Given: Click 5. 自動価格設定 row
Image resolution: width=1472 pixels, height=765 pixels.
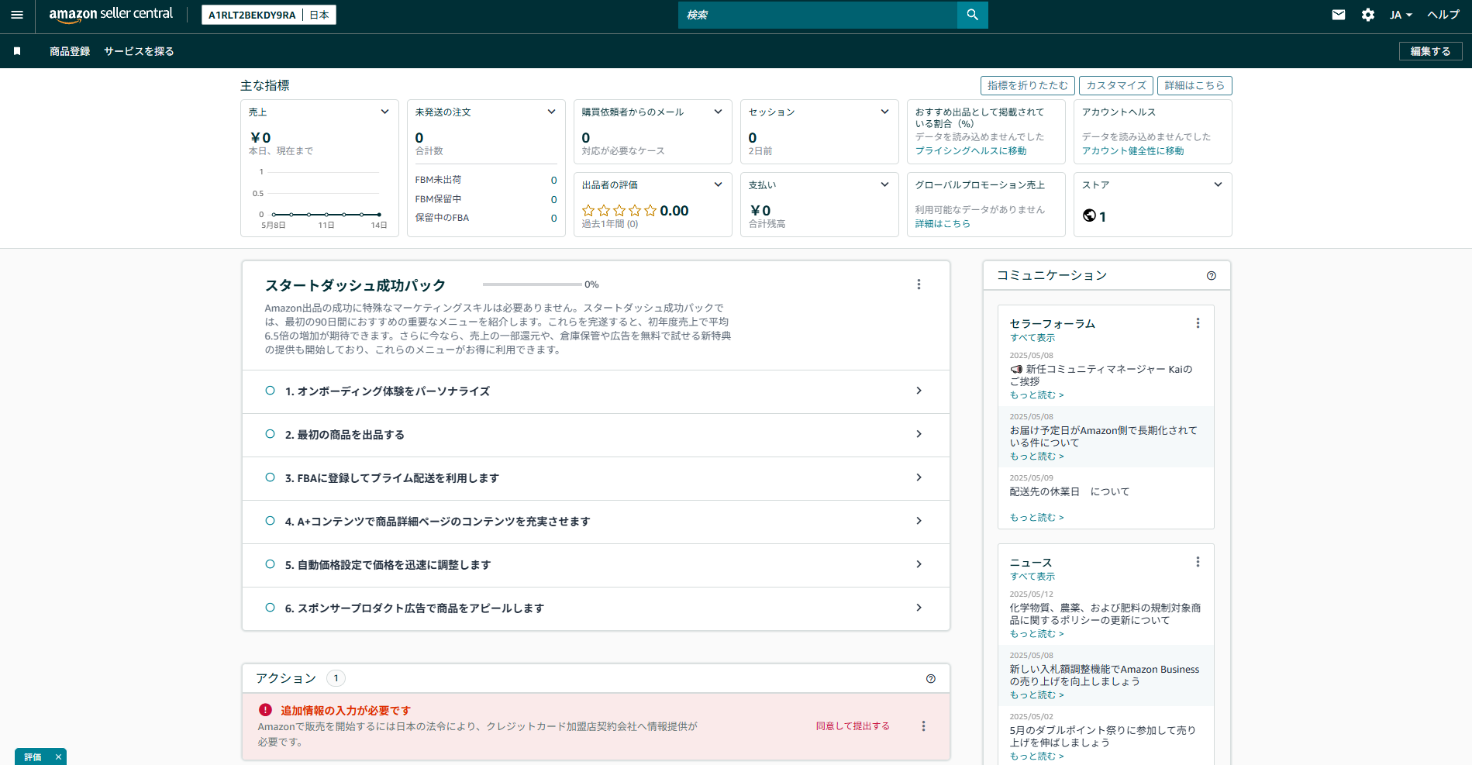Looking at the screenshot, I should tap(595, 565).
